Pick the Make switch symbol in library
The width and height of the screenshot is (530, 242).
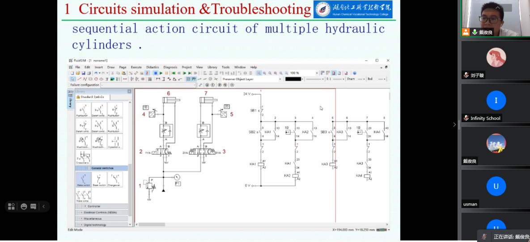(x=82, y=179)
